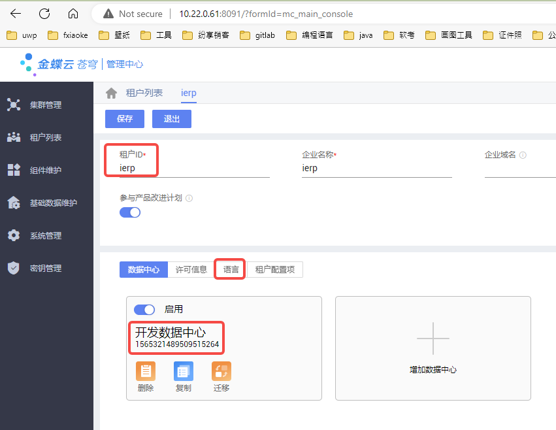Click the 保存 button
This screenshot has width=556, height=430.
pyautogui.click(x=125, y=119)
